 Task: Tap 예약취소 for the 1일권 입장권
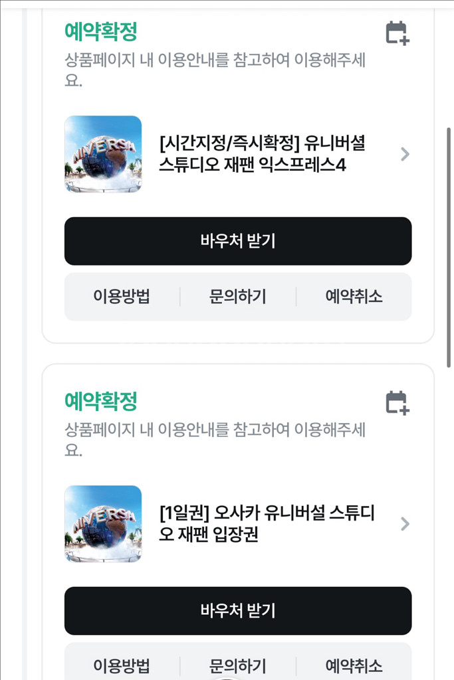pyautogui.click(x=354, y=665)
